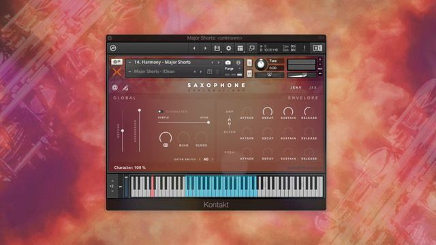Delete the snapshot with the trash icon
The height and width of the screenshot is (245, 436).
click(x=218, y=71)
